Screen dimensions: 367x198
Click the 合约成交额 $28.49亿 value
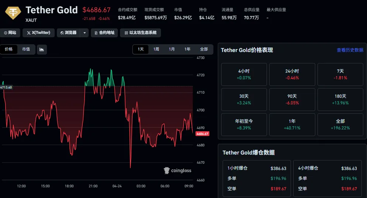point(127,18)
